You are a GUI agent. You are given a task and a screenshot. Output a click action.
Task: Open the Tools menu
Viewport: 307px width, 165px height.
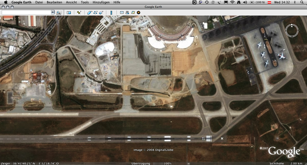(x=85, y=2)
